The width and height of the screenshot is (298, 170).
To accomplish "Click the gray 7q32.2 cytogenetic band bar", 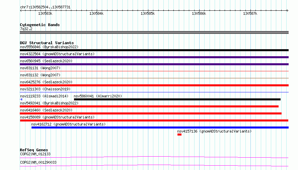I will click(x=154, y=32).
